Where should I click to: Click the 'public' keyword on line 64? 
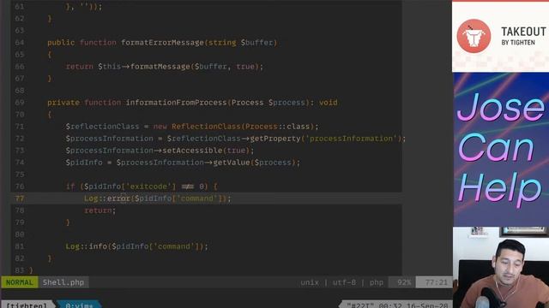61,43
